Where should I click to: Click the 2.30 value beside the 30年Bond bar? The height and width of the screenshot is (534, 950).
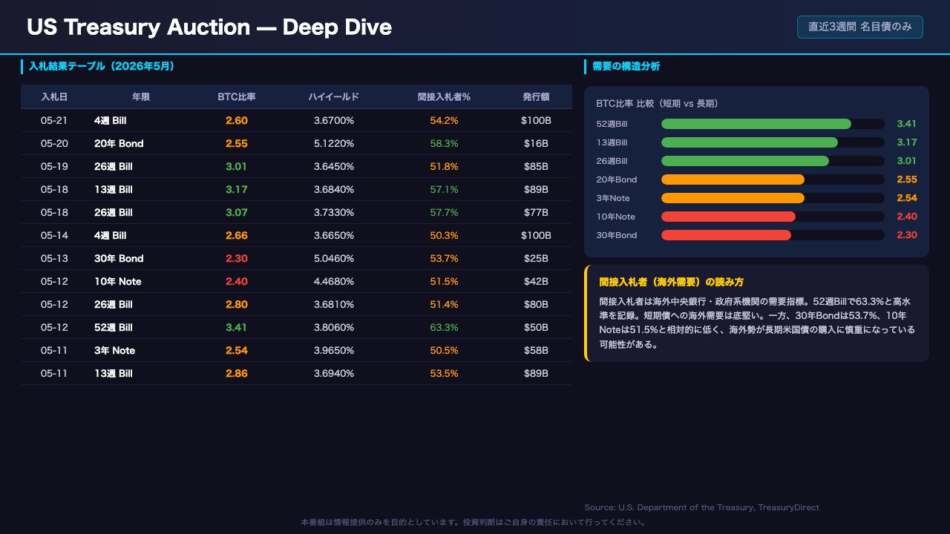(907, 235)
